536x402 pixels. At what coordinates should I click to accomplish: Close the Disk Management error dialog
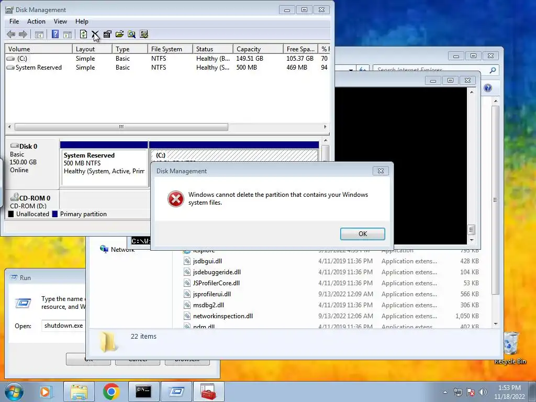coord(381,171)
